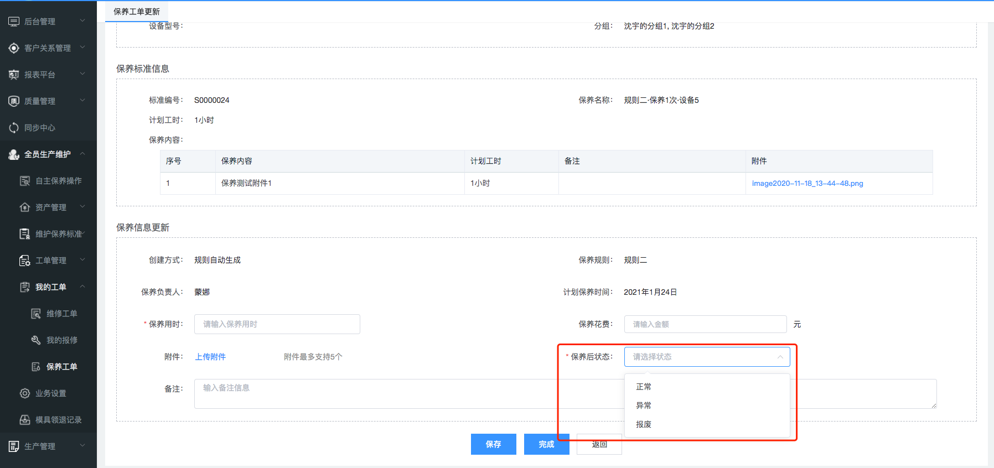994x468 pixels.
Task: Click the 自主保养操作 icon
Action: [x=25, y=181]
